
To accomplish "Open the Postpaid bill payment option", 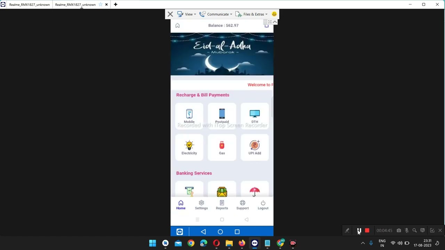I will 222,116.
